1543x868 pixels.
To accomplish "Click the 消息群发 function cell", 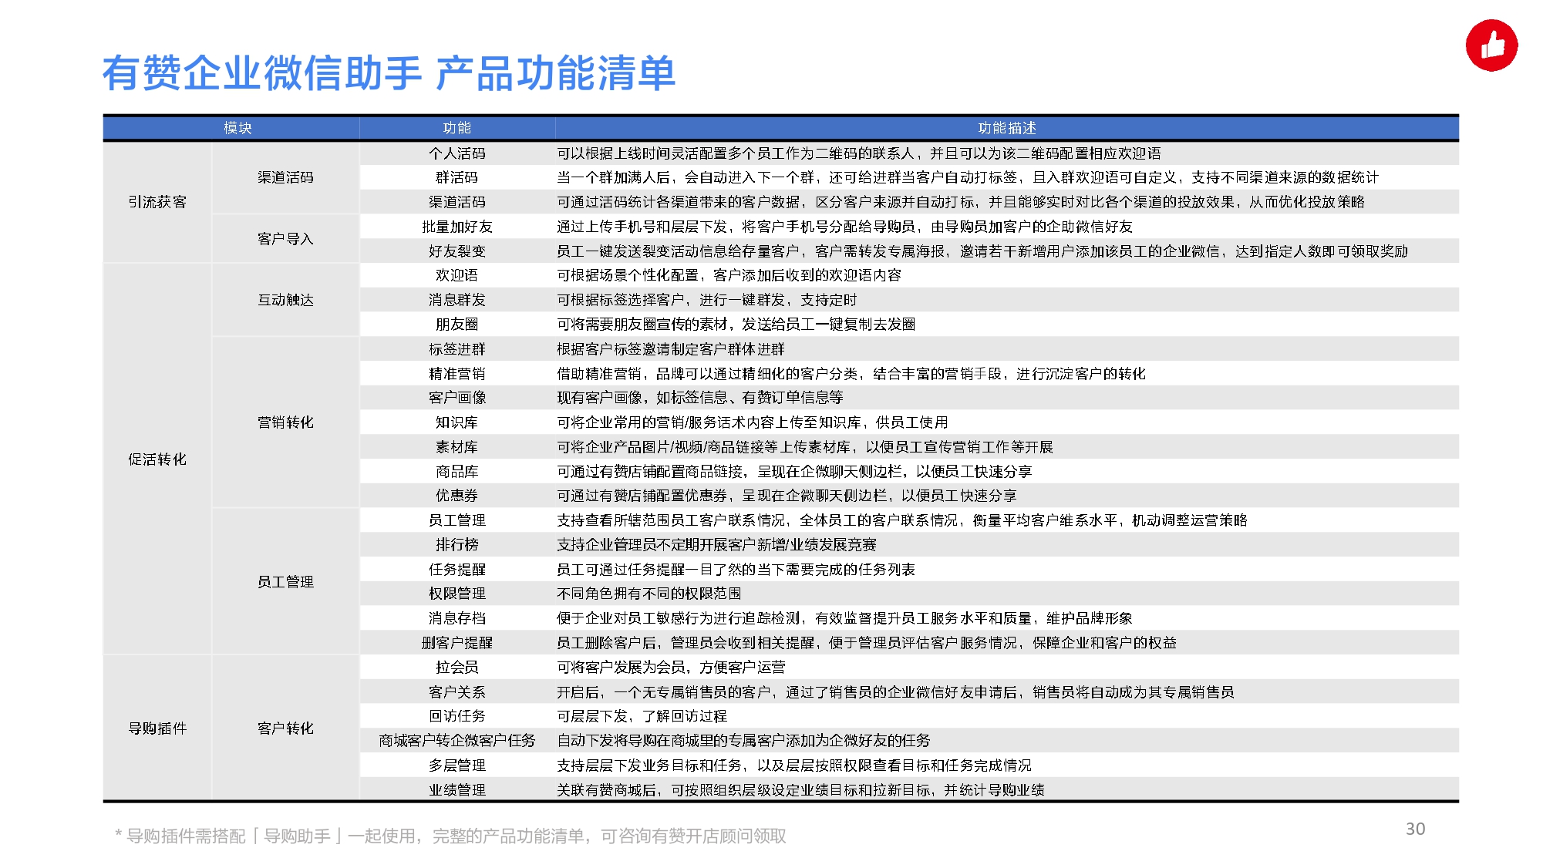I will point(456,300).
